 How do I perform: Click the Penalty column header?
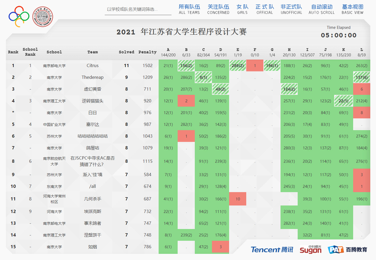[x=147, y=52]
